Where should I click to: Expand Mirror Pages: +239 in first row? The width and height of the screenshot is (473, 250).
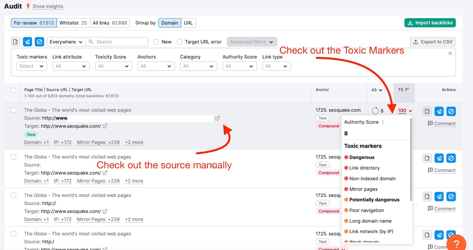(x=98, y=142)
